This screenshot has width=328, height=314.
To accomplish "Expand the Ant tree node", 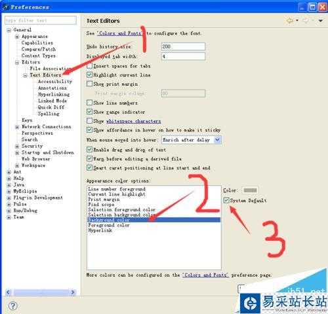I will coord(9,172).
